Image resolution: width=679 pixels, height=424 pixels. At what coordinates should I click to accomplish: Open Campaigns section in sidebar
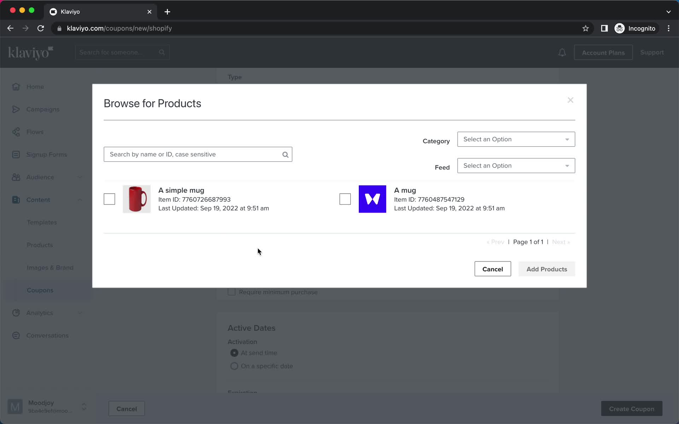click(42, 108)
